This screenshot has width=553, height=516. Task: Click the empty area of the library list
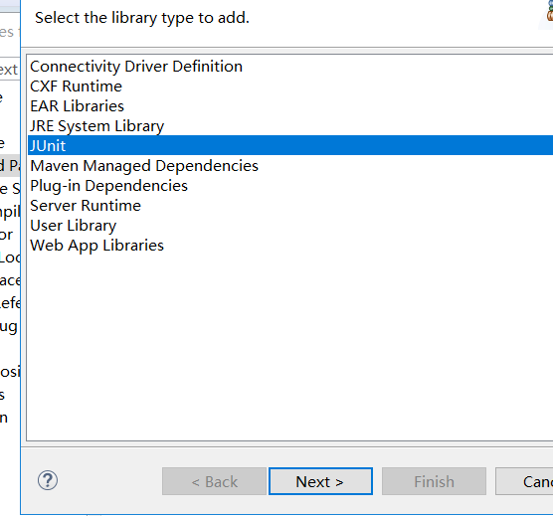pyautogui.click(x=289, y=345)
